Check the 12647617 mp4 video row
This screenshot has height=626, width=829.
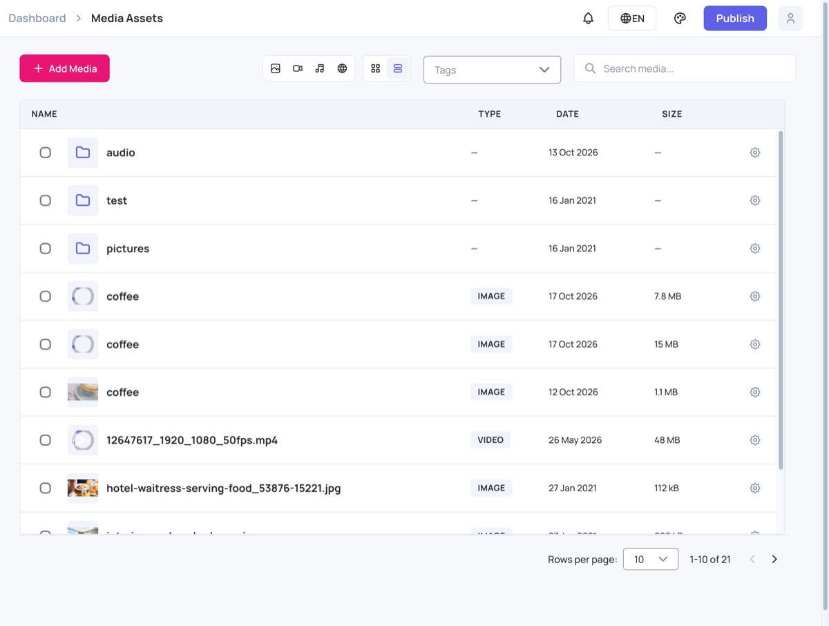pos(45,440)
